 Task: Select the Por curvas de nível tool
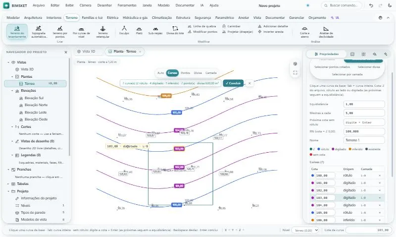tap(81, 32)
